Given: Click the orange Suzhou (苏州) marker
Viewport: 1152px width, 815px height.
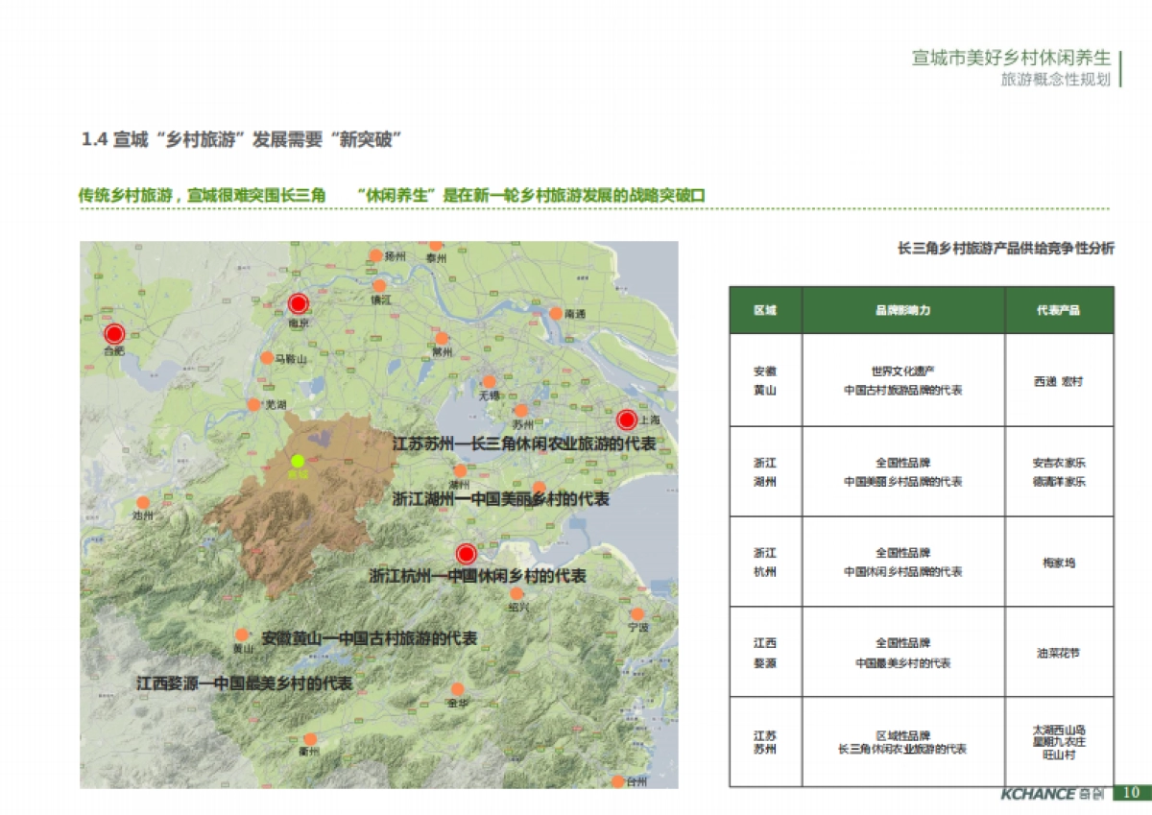Looking at the screenshot, I should [x=521, y=411].
